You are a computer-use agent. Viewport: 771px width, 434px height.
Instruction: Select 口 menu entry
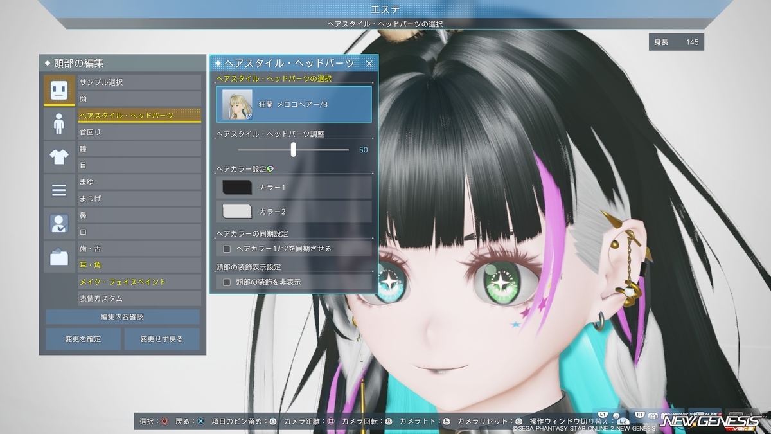coord(139,232)
